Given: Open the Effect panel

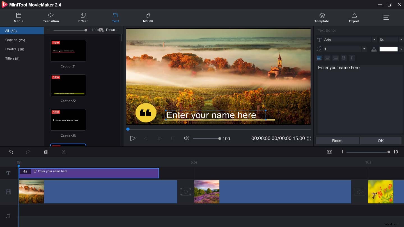Looking at the screenshot, I should (x=83, y=17).
